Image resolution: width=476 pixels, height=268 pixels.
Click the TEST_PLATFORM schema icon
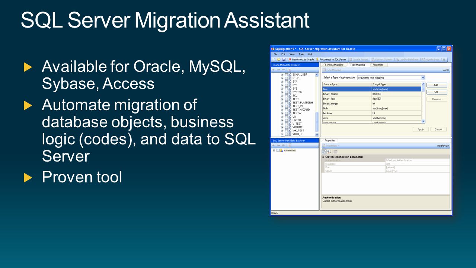[290, 103]
